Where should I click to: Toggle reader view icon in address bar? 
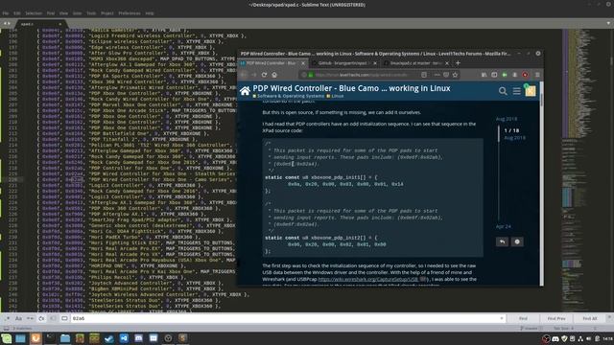point(424,75)
